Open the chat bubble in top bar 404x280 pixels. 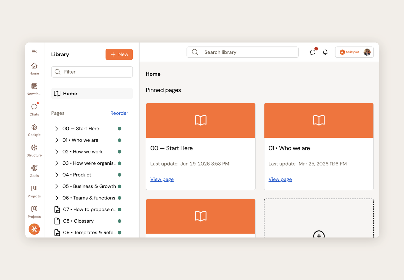pyautogui.click(x=313, y=52)
